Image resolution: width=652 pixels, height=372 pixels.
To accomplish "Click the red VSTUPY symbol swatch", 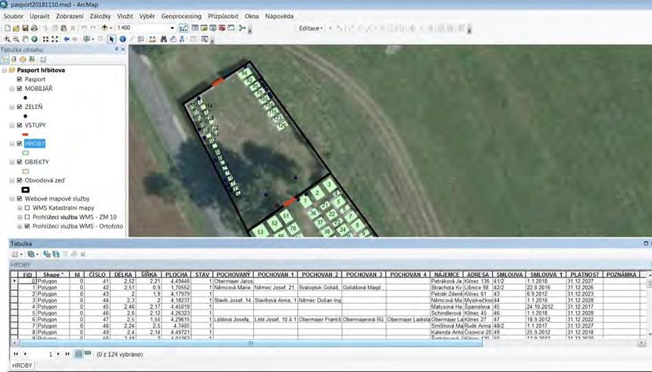I will pyautogui.click(x=26, y=135).
